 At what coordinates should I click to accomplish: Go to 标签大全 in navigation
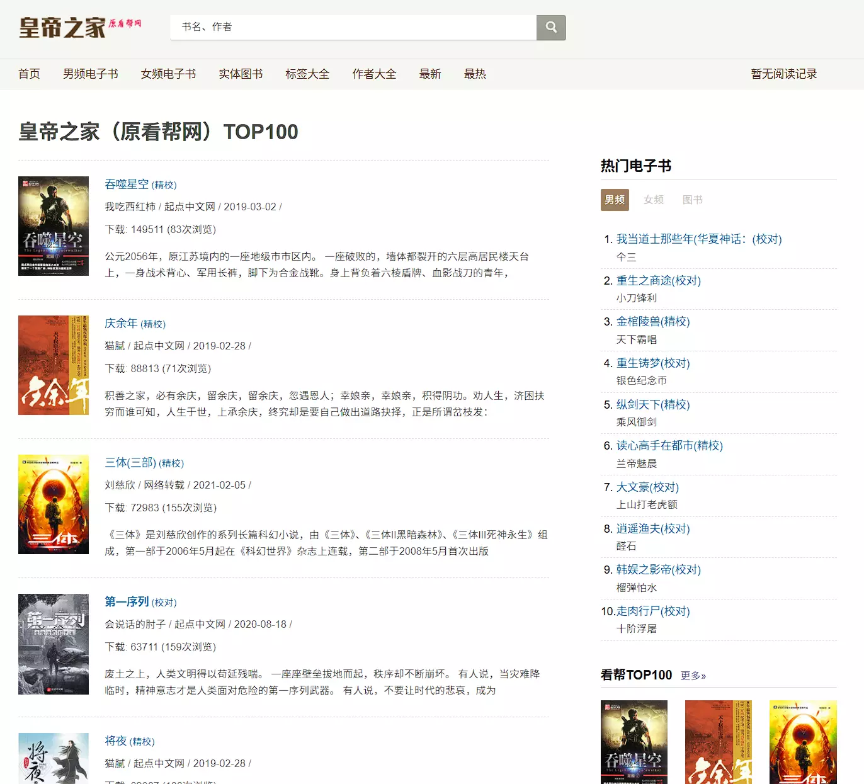click(307, 74)
